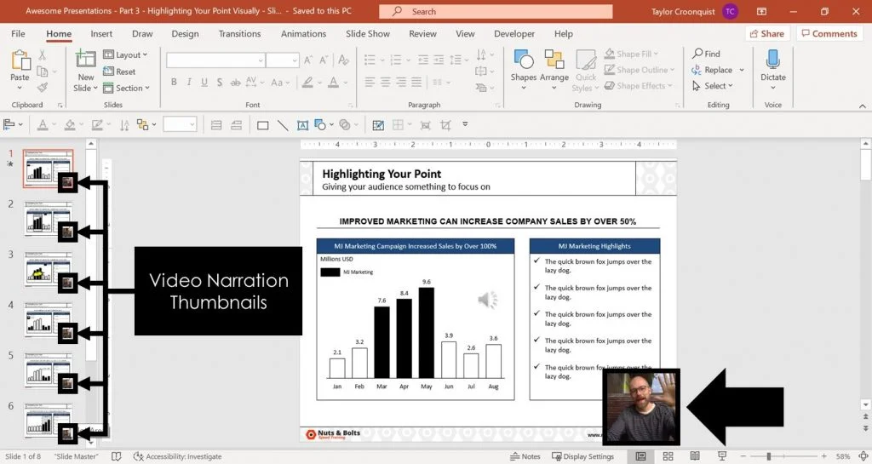The height and width of the screenshot is (464, 872).
Task: Click Find in the Editing group
Action: coord(706,54)
